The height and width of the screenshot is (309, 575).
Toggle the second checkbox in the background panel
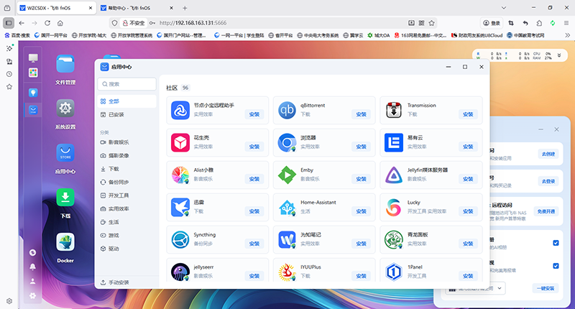(556, 266)
